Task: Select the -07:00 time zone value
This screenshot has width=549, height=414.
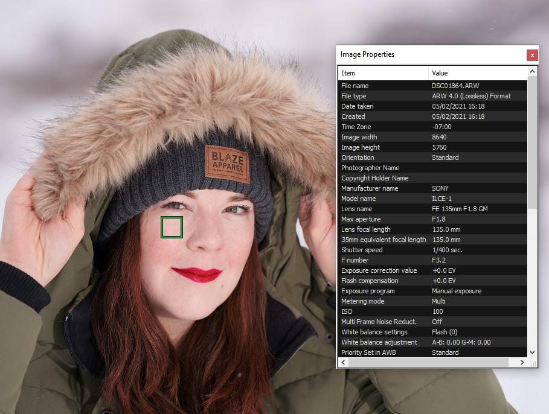Action: point(441,127)
